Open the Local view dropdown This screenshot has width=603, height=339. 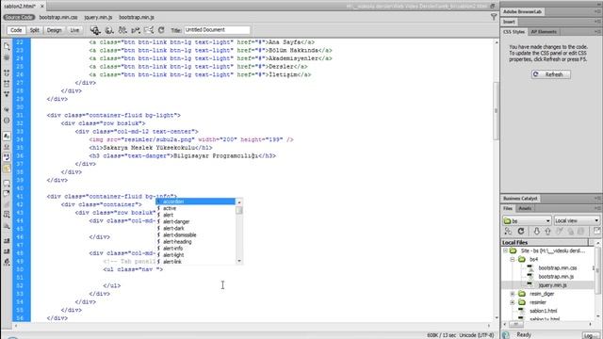coord(577,220)
